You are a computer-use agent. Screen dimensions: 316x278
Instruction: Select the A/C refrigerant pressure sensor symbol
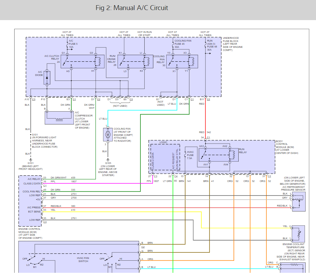coord(299,201)
